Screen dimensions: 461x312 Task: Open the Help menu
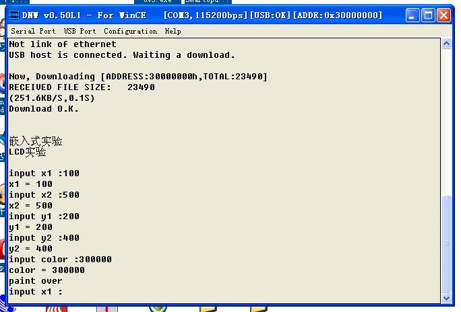(173, 32)
